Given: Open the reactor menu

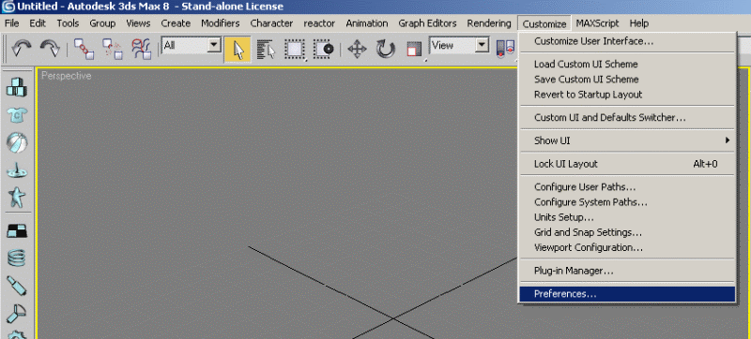Looking at the screenshot, I should [319, 23].
